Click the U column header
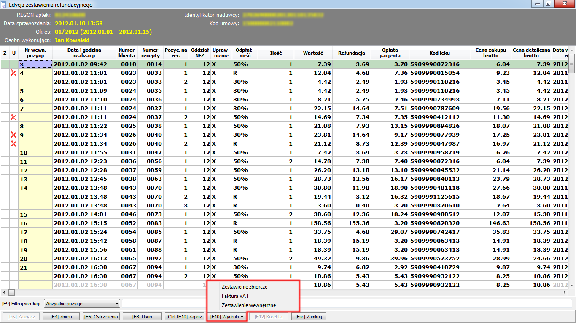 pos(14,53)
